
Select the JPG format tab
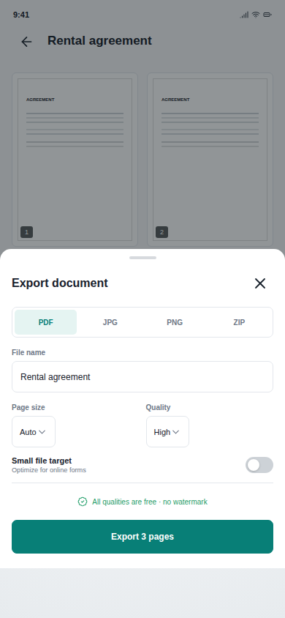110,322
